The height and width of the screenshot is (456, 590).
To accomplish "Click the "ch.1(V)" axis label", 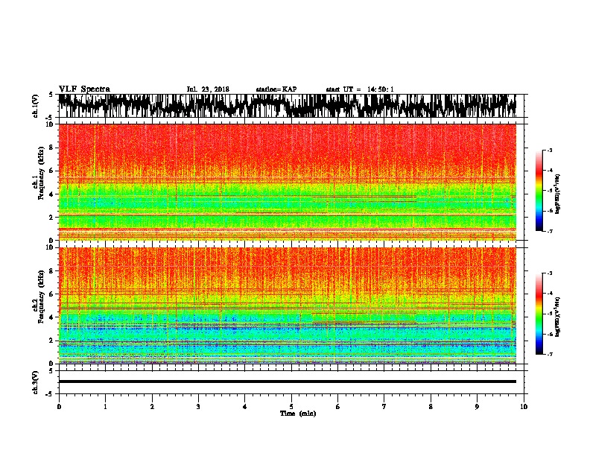I will [x=35, y=106].
